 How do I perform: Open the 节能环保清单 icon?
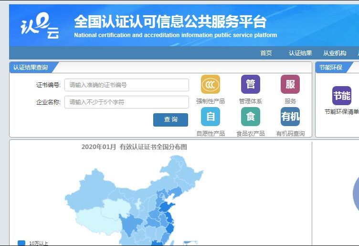pyautogui.click(x=341, y=96)
